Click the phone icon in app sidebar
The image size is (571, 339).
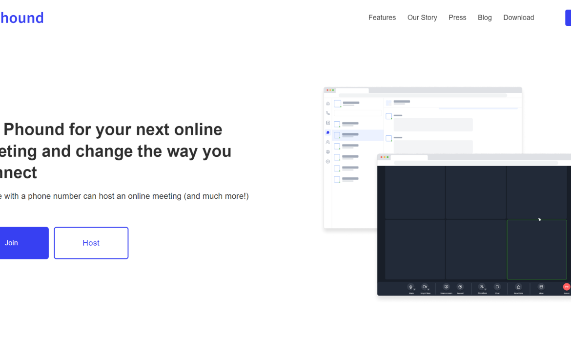[328, 113]
